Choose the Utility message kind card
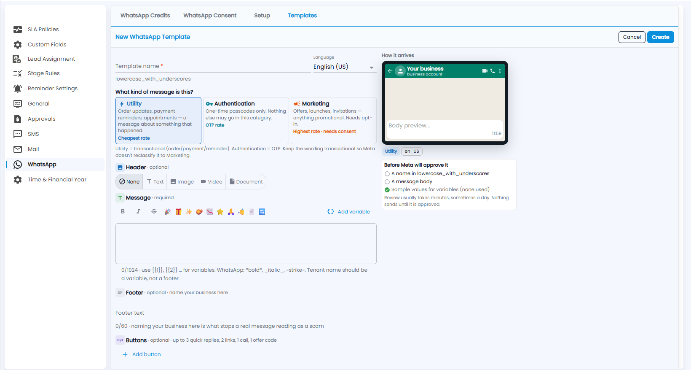691x370 pixels. (x=158, y=121)
